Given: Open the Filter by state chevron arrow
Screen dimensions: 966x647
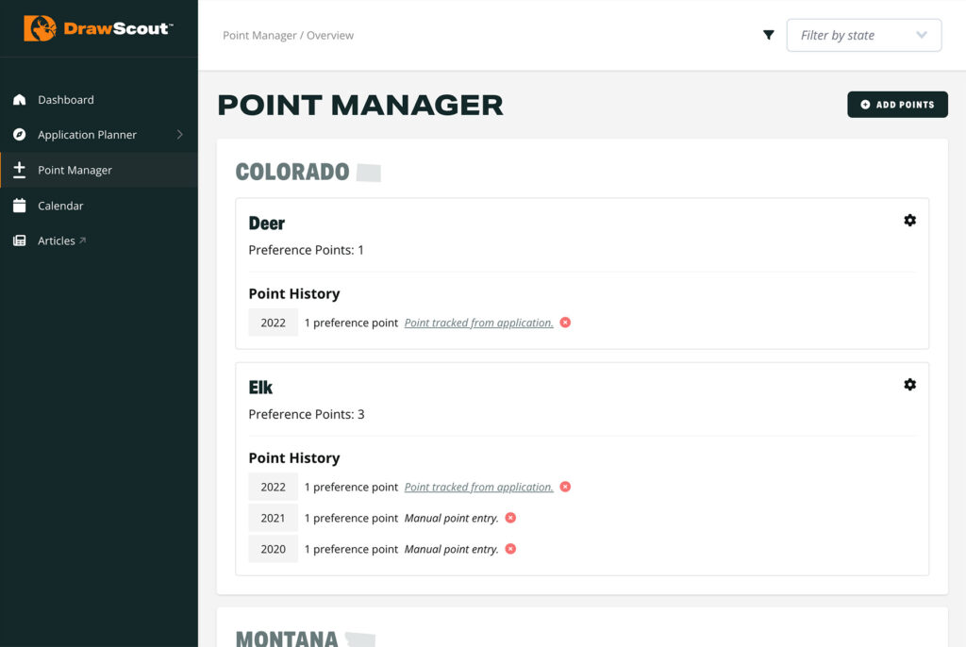Looking at the screenshot, I should click(921, 35).
